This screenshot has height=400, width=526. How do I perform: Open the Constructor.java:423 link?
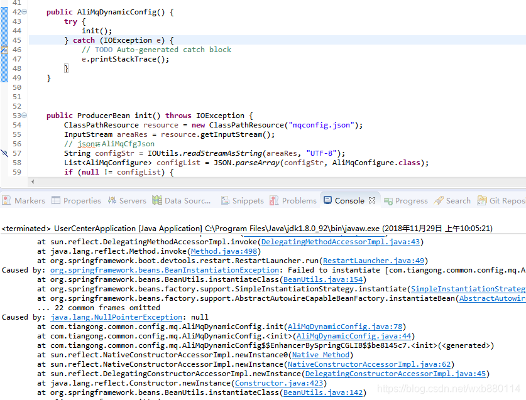click(x=279, y=383)
